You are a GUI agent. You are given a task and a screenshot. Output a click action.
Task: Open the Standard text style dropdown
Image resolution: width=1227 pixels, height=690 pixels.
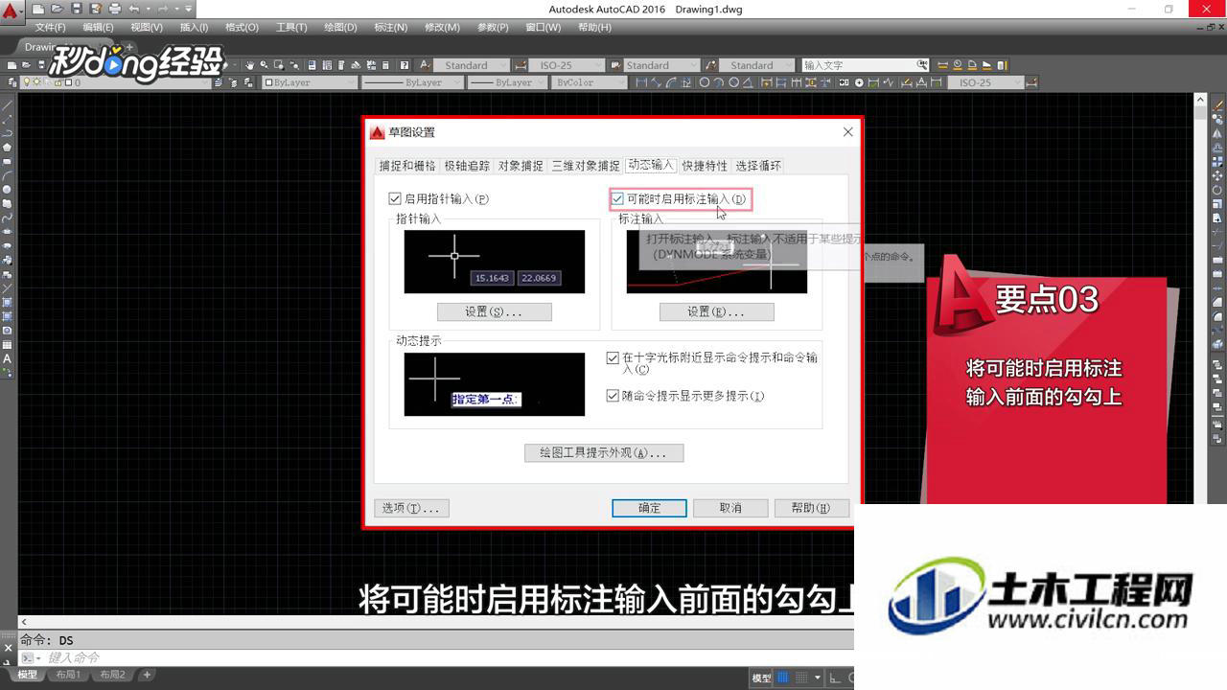pyautogui.click(x=472, y=65)
